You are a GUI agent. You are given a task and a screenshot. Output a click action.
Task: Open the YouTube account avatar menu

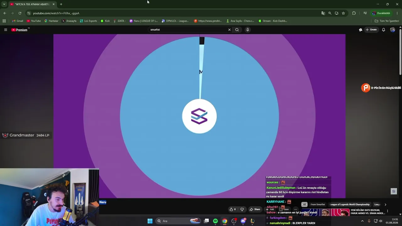(x=393, y=30)
